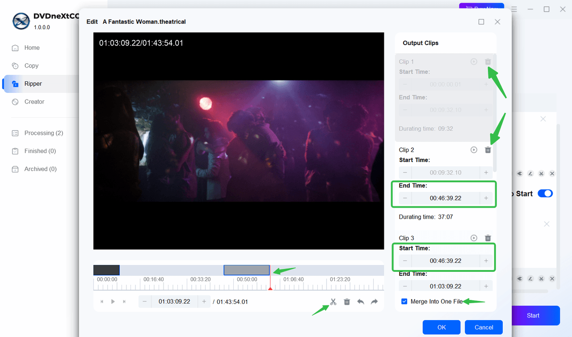Screen dimensions: 572x337
Task: Preview Clip 3 with its play icon
Action: [x=474, y=238]
